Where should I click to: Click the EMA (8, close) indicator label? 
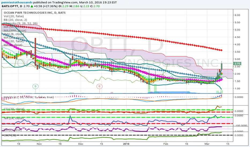tap(14, 34)
